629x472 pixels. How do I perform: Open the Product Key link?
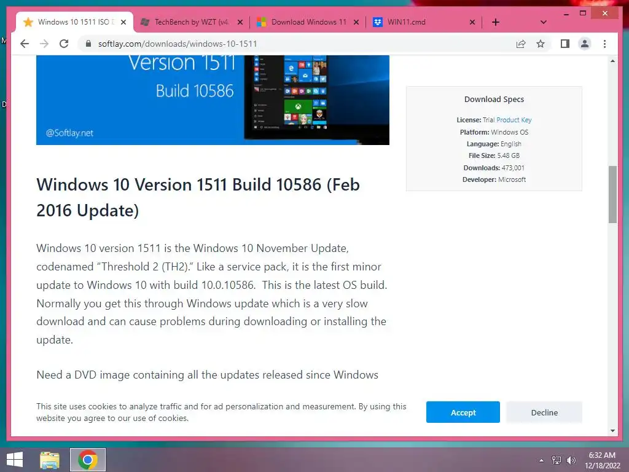click(x=514, y=120)
